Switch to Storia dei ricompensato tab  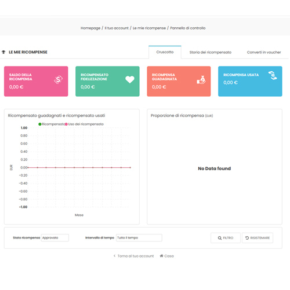pos(211,52)
